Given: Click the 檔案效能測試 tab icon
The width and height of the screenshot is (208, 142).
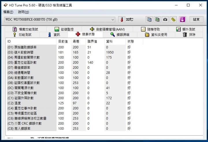Looking at the screenshot, I should 15,29.
